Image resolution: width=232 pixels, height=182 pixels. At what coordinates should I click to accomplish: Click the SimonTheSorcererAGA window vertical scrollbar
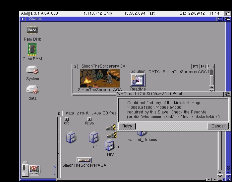coord(212,80)
